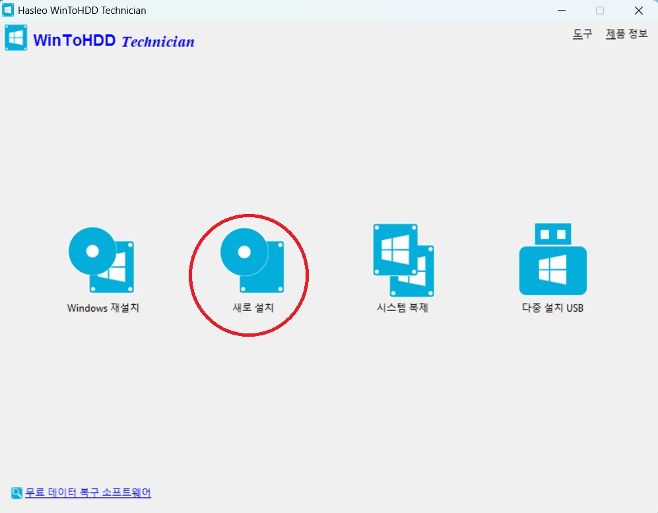Select the 새로 설치 disc icon
This screenshot has height=513, width=658.
pyautogui.click(x=253, y=260)
